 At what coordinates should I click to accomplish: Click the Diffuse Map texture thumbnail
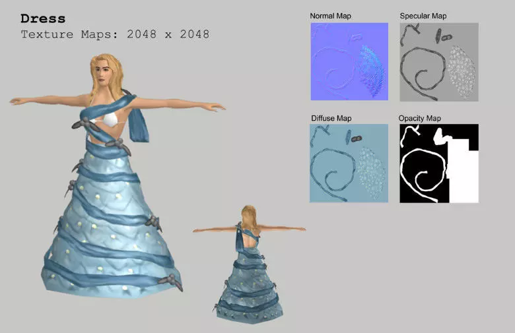click(349, 163)
